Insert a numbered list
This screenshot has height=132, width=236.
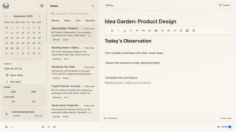[168, 31]
